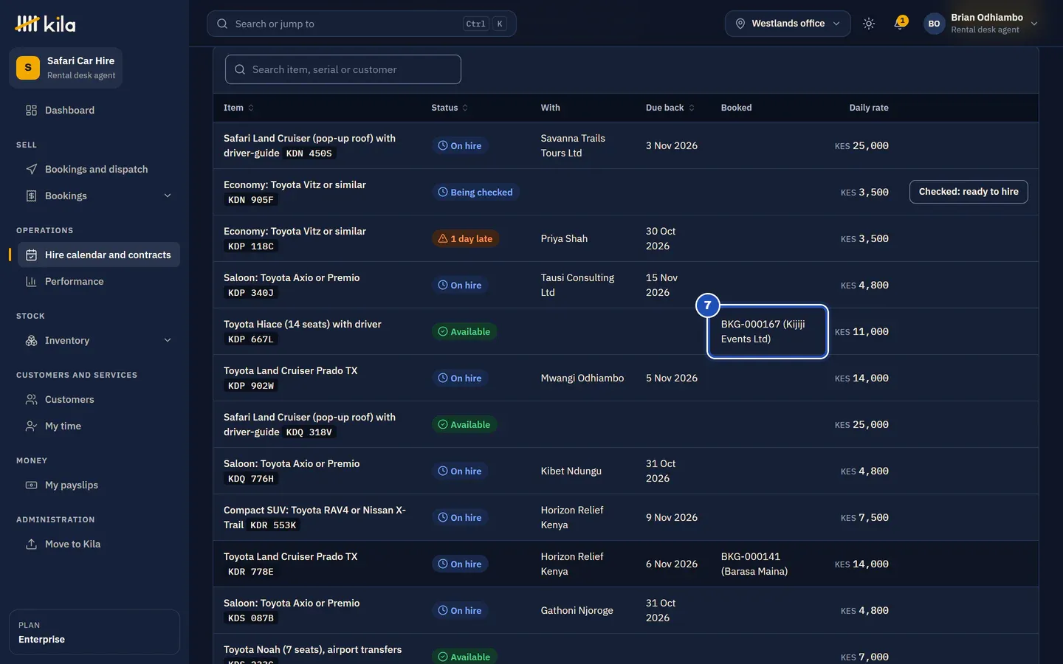Sort the table by Status column
Image resolution: width=1063 pixels, height=664 pixels.
coord(450,108)
